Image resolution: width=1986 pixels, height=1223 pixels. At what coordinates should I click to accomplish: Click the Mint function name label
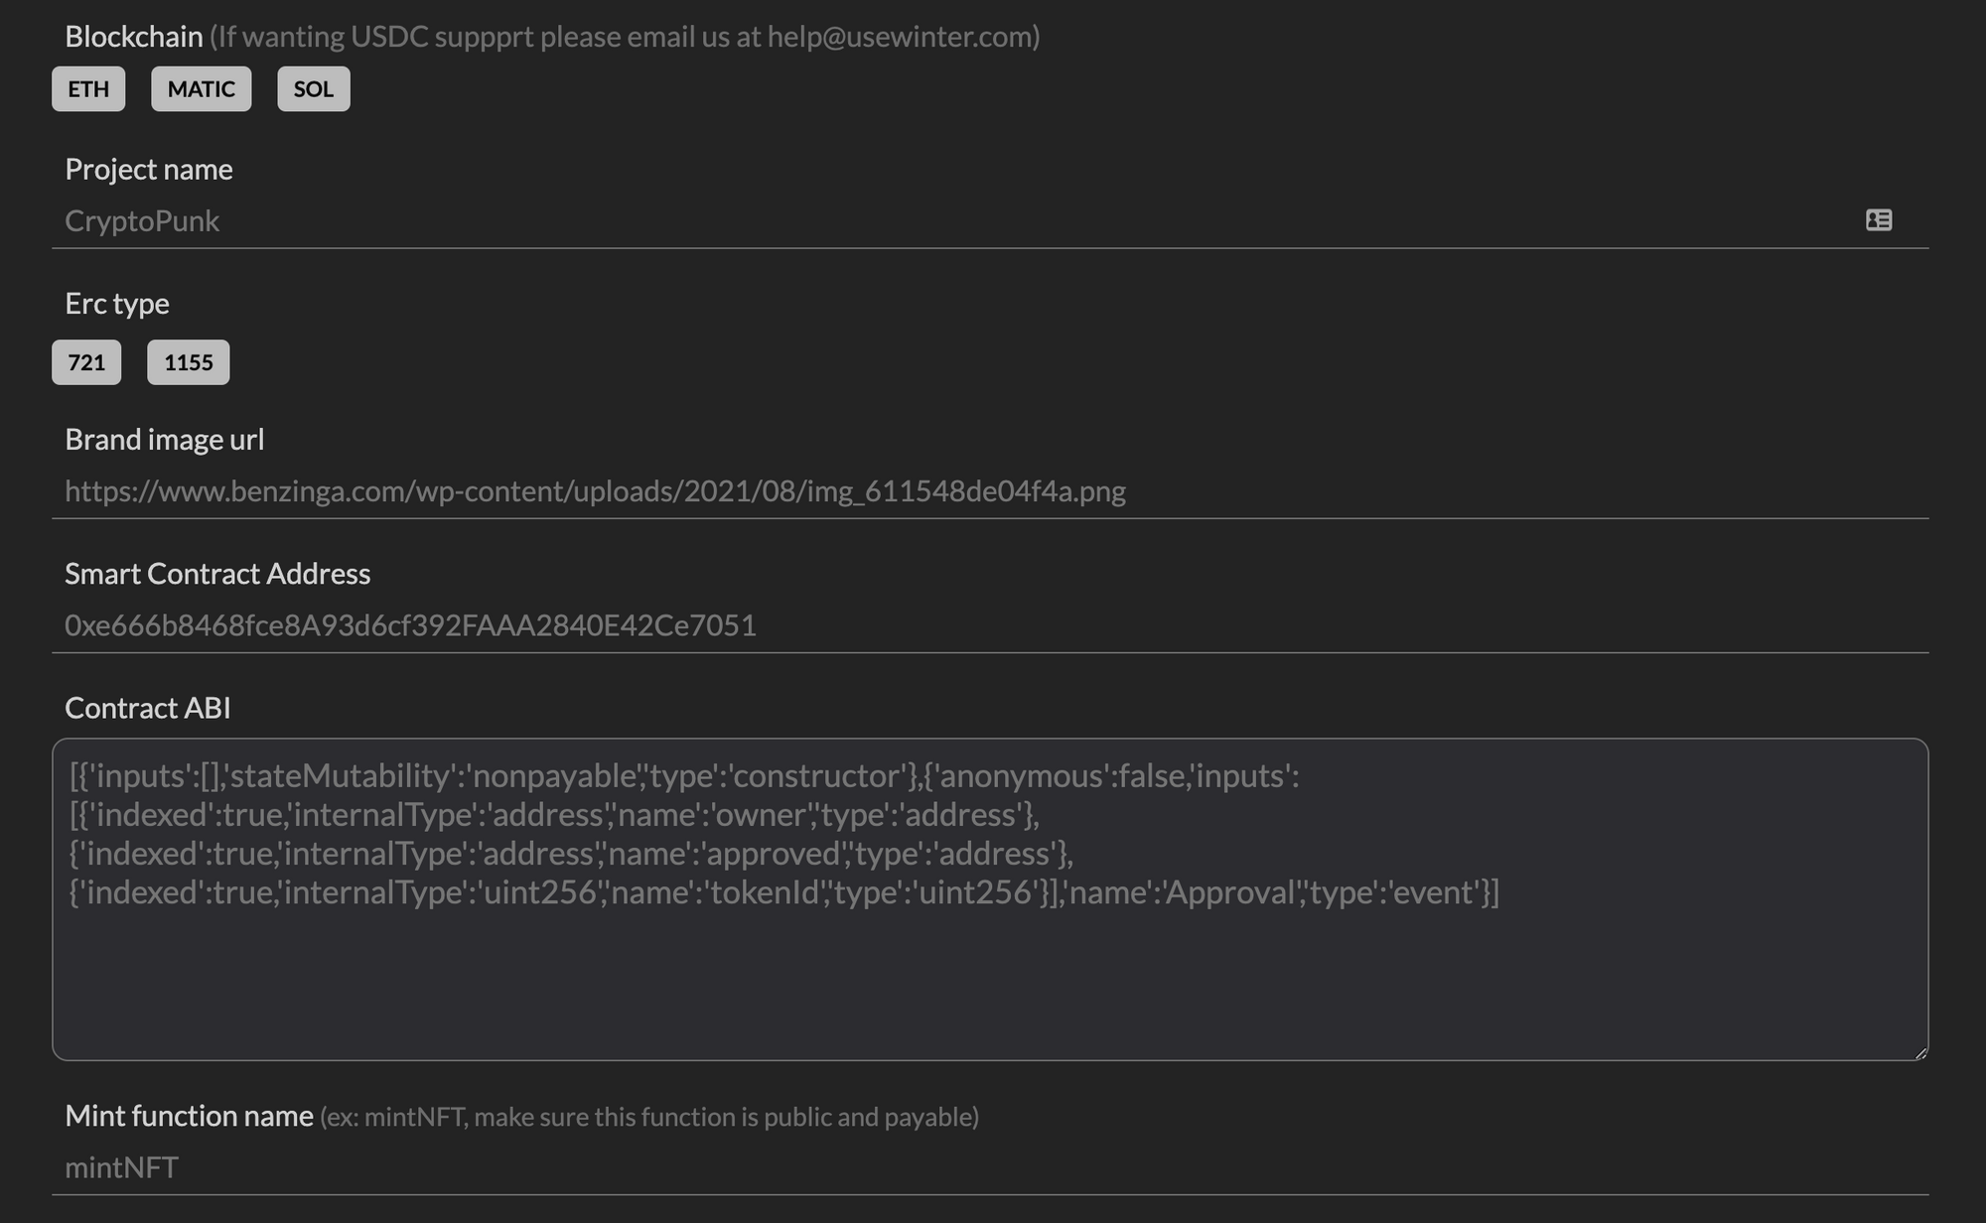(x=189, y=1116)
